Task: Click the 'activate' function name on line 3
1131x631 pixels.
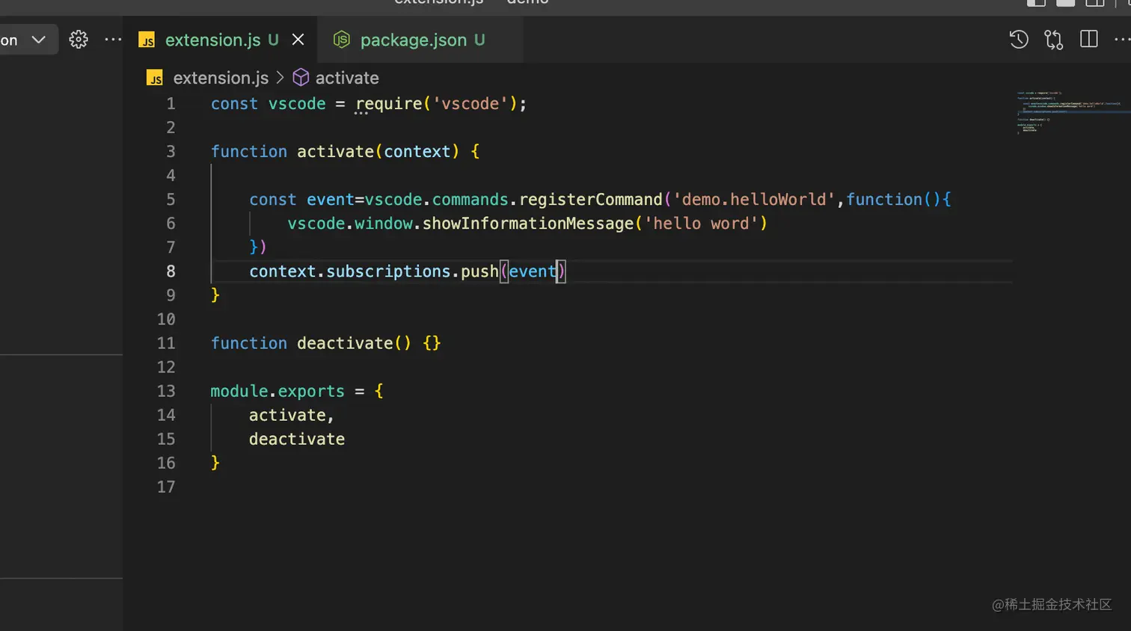Action: click(335, 152)
